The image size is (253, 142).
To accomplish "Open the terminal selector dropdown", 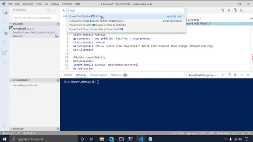I will (x=201, y=75).
